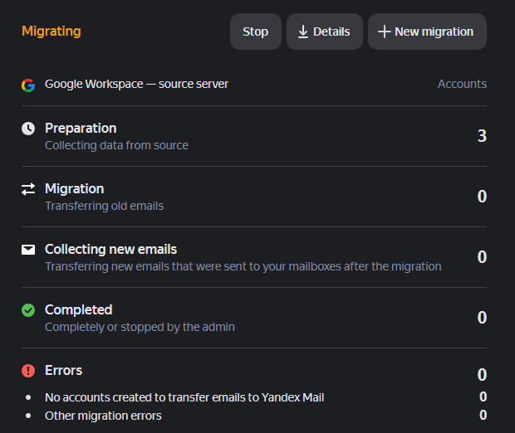The height and width of the screenshot is (433, 515).
Task: Select the Google Workspace source server text
Action: (136, 85)
